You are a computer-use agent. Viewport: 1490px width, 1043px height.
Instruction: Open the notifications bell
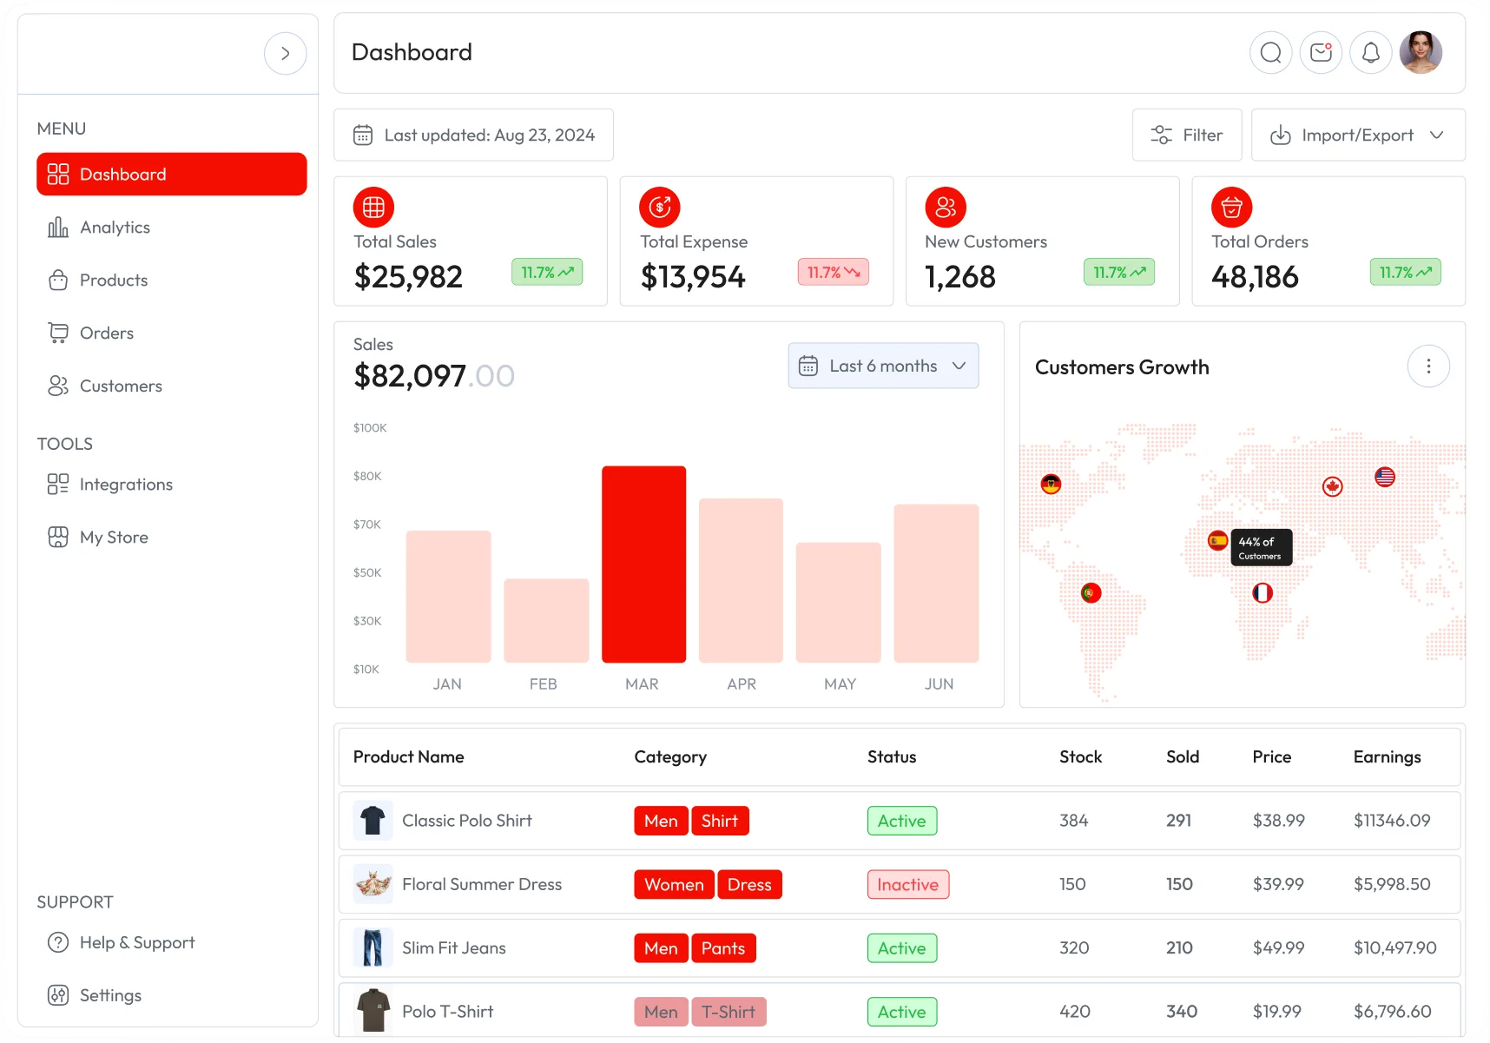1371,52
